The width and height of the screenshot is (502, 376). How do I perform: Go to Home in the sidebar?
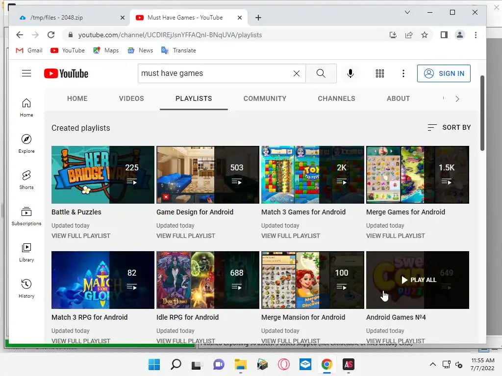pyautogui.click(x=26, y=108)
